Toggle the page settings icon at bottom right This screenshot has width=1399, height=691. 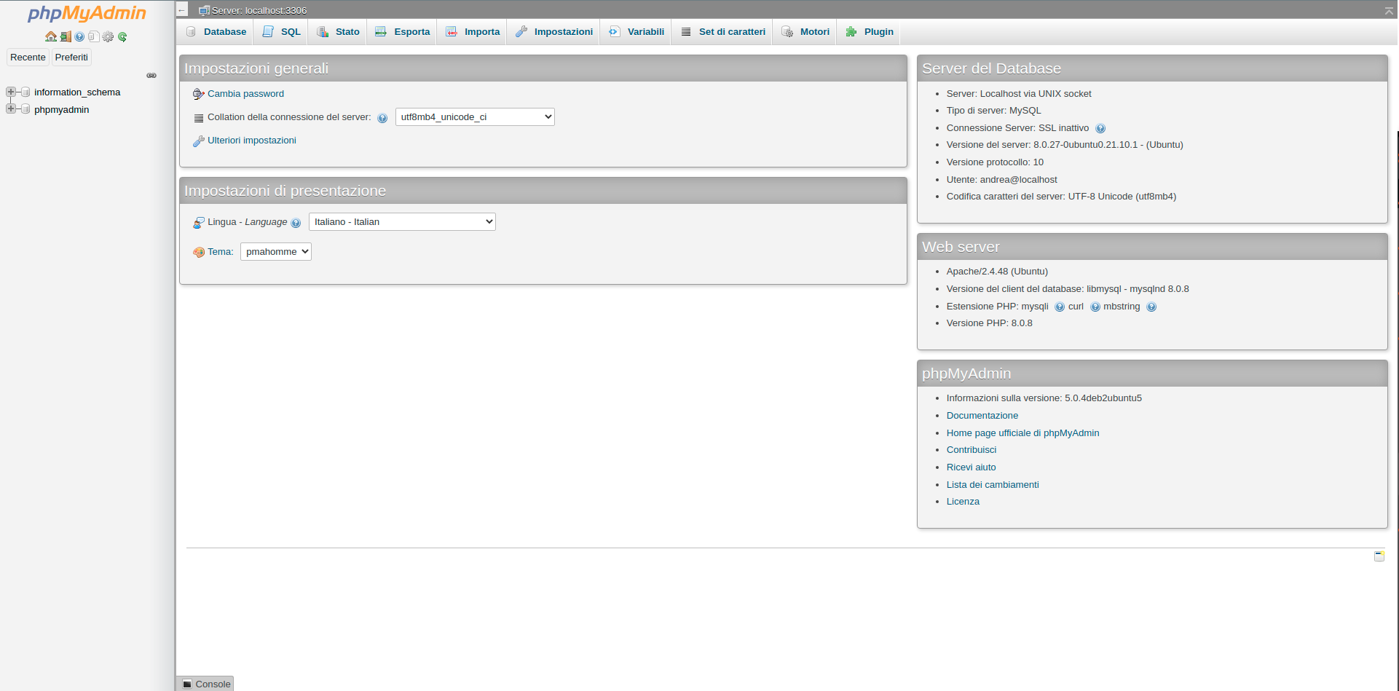coord(1379,556)
